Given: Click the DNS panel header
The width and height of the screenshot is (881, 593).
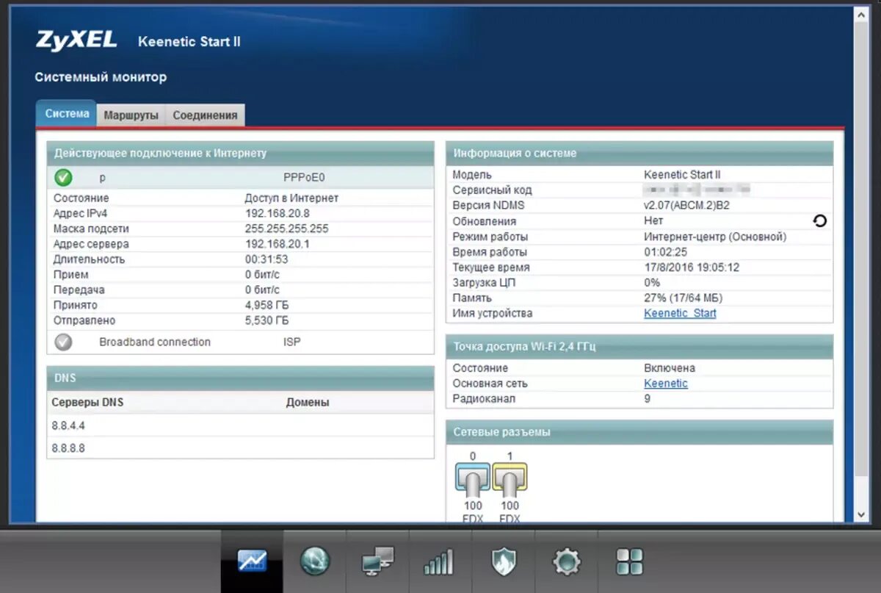Looking at the screenshot, I should [241, 378].
